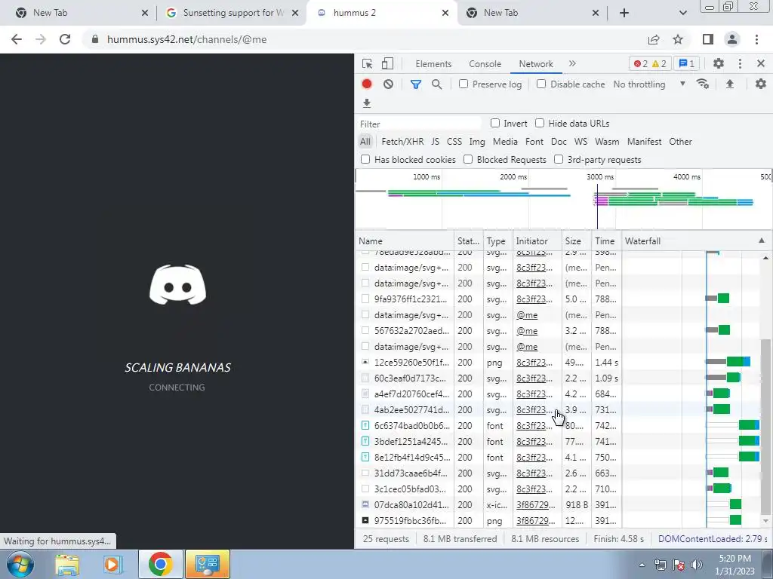
Task: Filter requests by Font type
Action: [534, 141]
